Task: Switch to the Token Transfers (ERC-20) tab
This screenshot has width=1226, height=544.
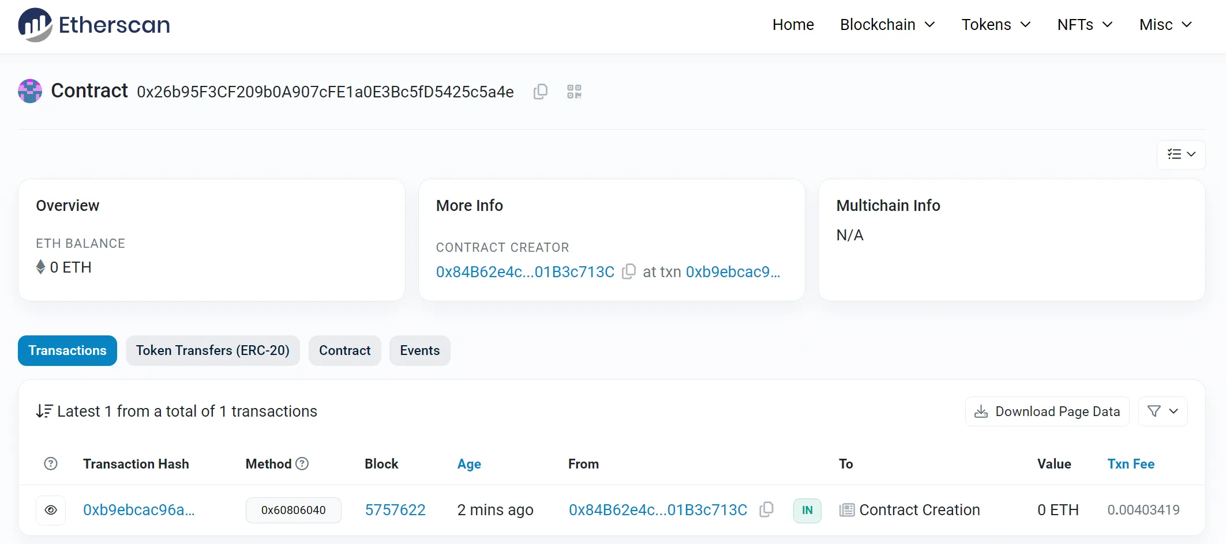Action: 212,350
